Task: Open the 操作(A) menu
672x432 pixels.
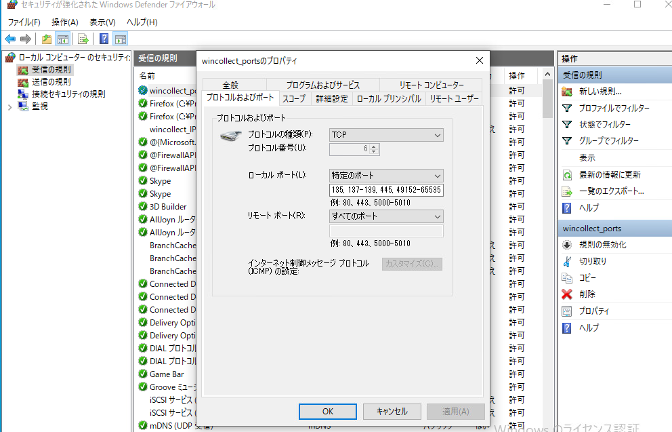Action: pyautogui.click(x=65, y=22)
